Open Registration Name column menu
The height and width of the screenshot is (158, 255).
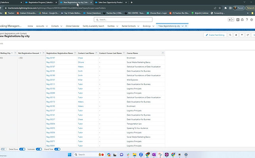75,53
